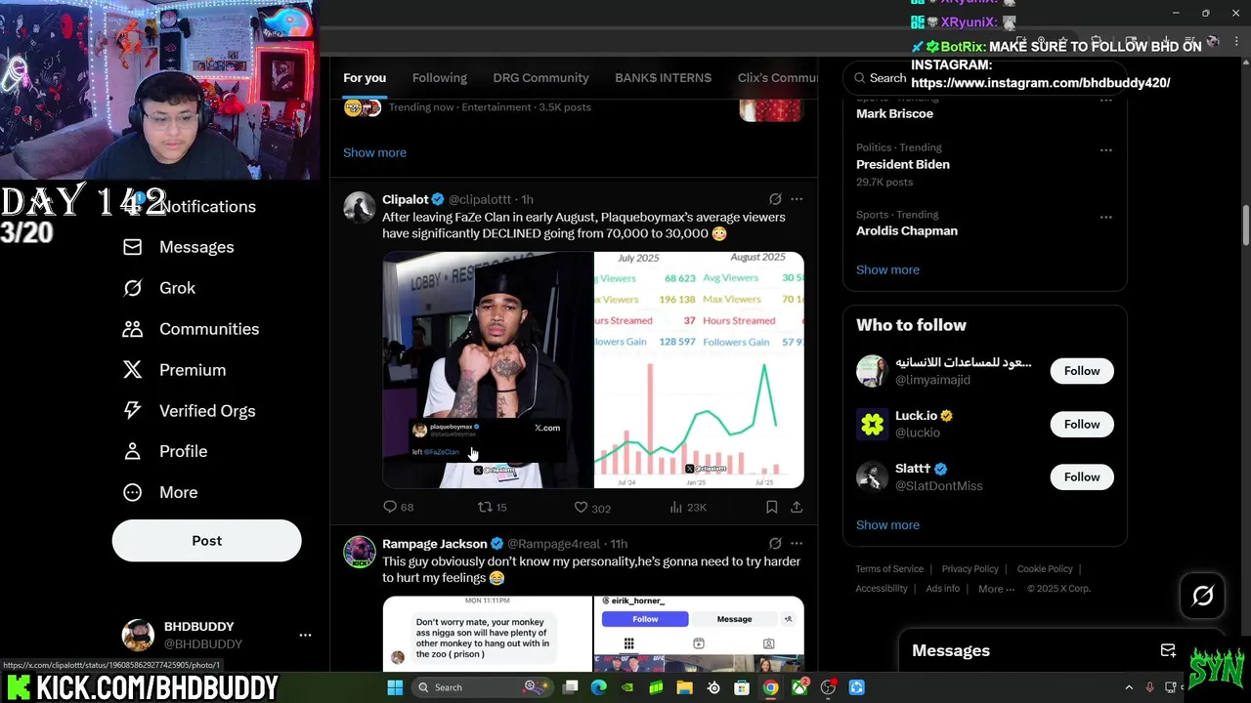The width and height of the screenshot is (1251, 703).
Task: Open the Terms of Service link
Action: [889, 569]
